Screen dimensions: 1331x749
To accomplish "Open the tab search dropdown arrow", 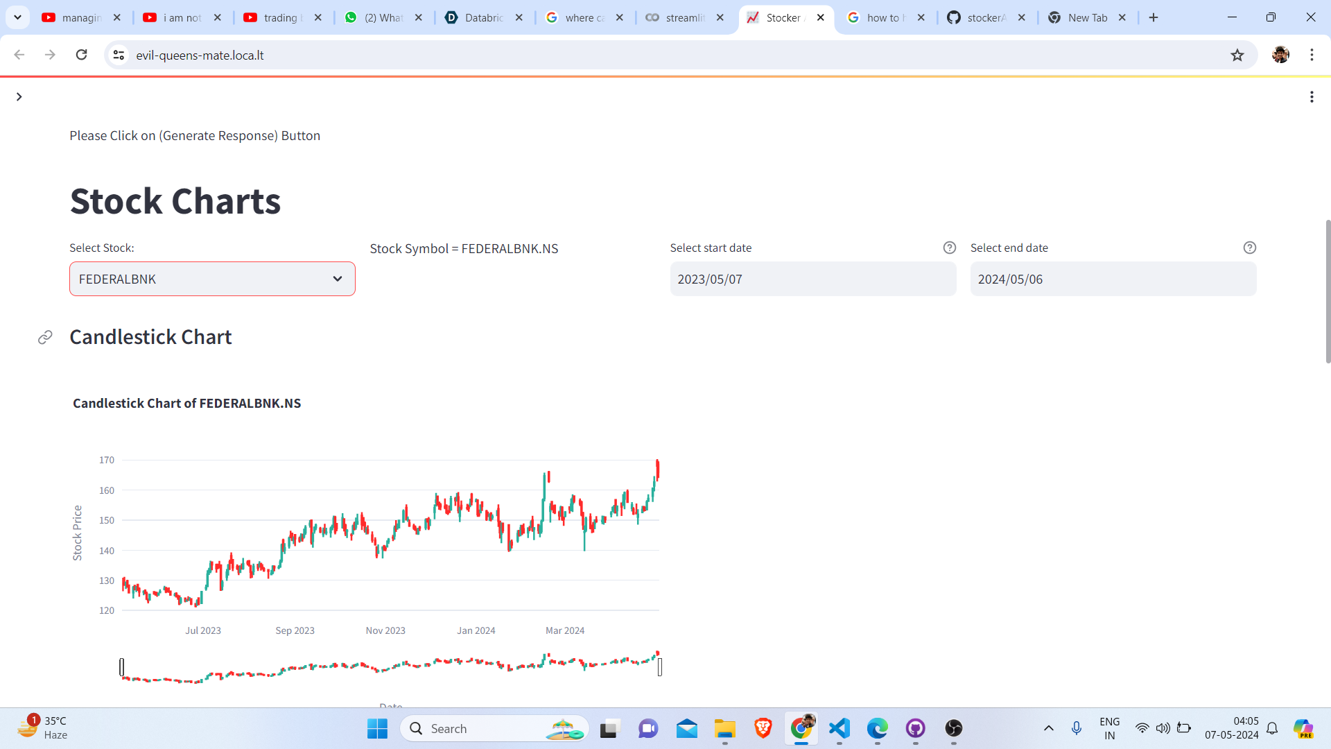I will pos(17,18).
